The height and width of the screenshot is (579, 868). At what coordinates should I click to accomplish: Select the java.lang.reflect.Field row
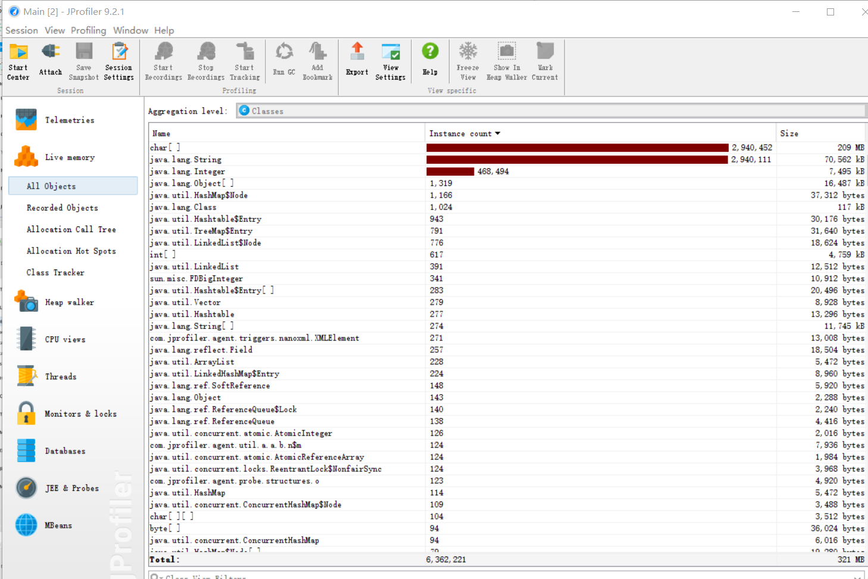click(x=507, y=350)
